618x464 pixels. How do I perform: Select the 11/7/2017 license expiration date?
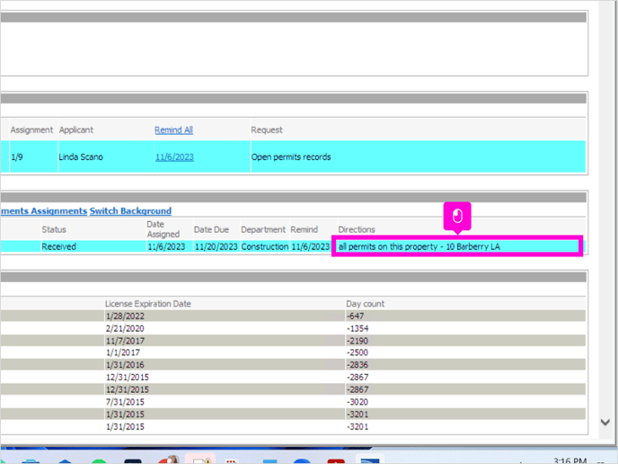125,341
